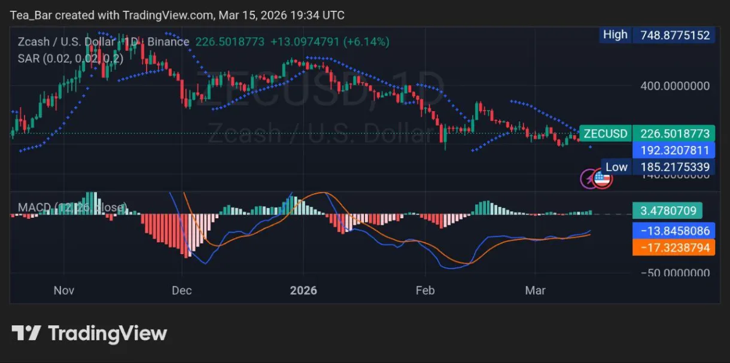730x363 pixels.
Task: Click the Nov date on time axis
Action: coord(64,291)
